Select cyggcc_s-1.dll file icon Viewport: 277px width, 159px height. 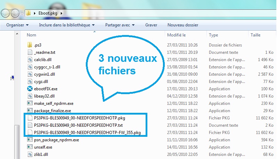[30, 67]
